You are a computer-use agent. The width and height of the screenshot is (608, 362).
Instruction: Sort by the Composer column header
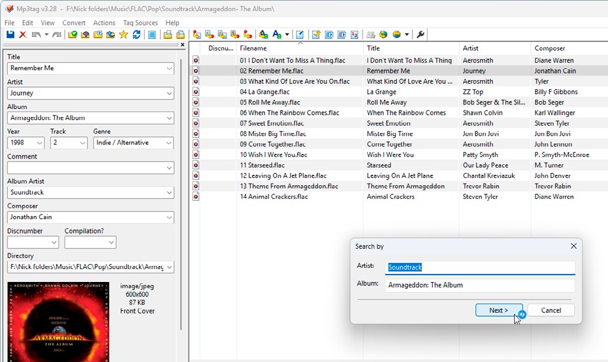(569, 48)
